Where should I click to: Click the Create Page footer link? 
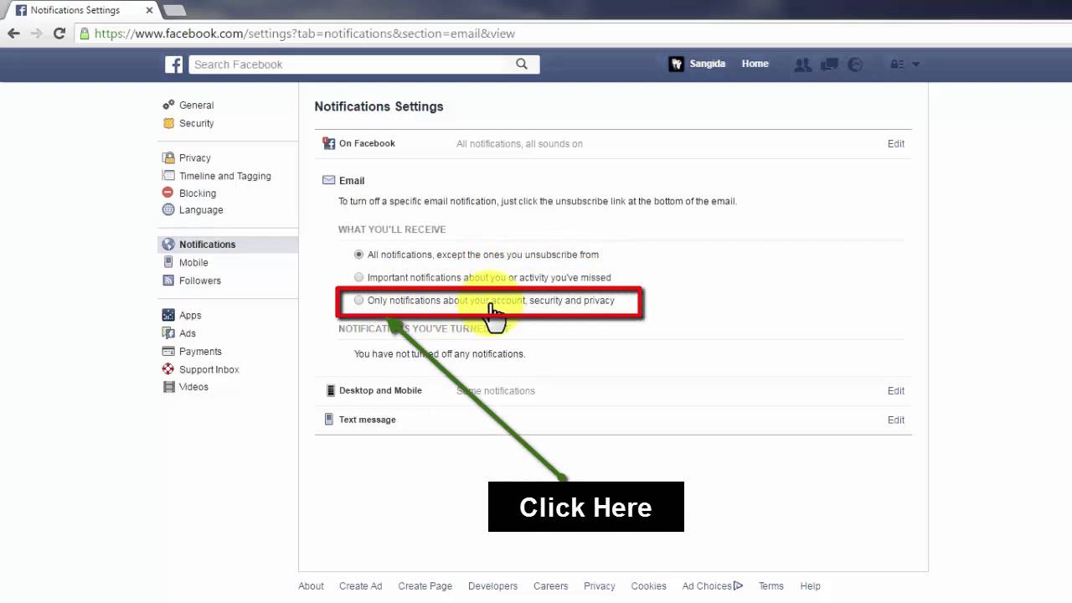pos(425,586)
